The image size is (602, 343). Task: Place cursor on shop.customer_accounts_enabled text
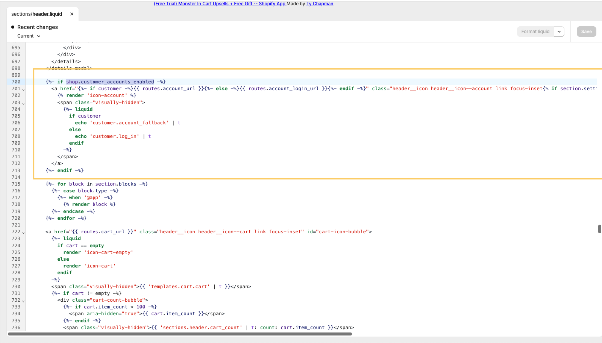[x=110, y=82]
